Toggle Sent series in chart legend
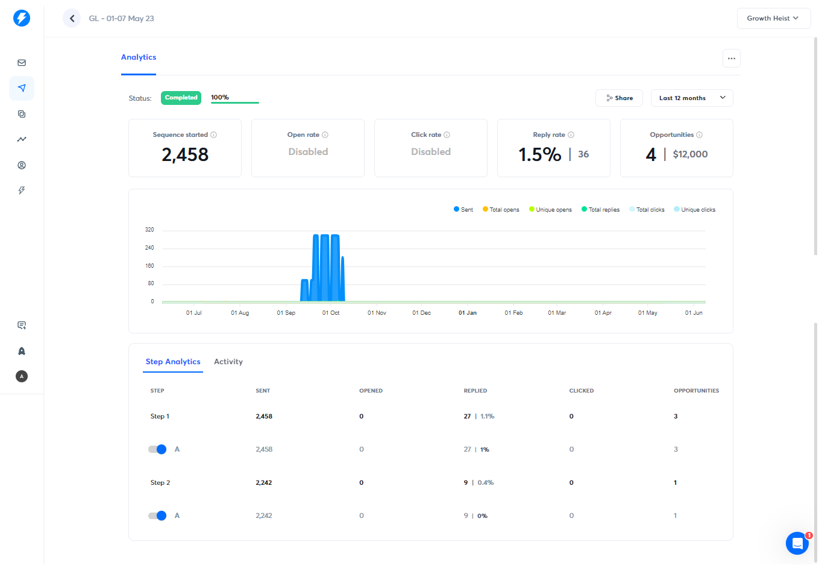Screen dimensions: 819x565 (x=463, y=210)
